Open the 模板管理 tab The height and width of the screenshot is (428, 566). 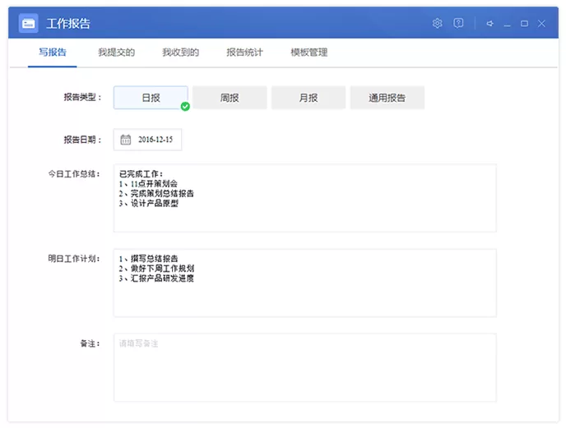coord(309,53)
